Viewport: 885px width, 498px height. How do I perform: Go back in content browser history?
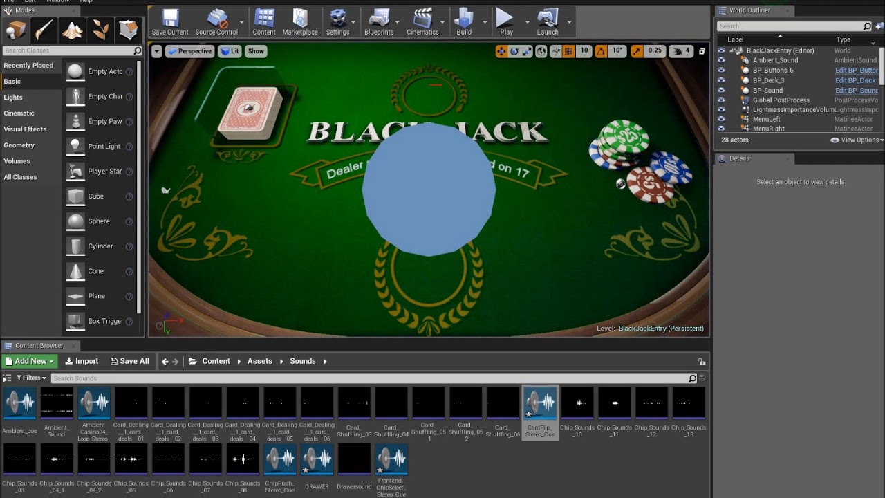[165, 361]
